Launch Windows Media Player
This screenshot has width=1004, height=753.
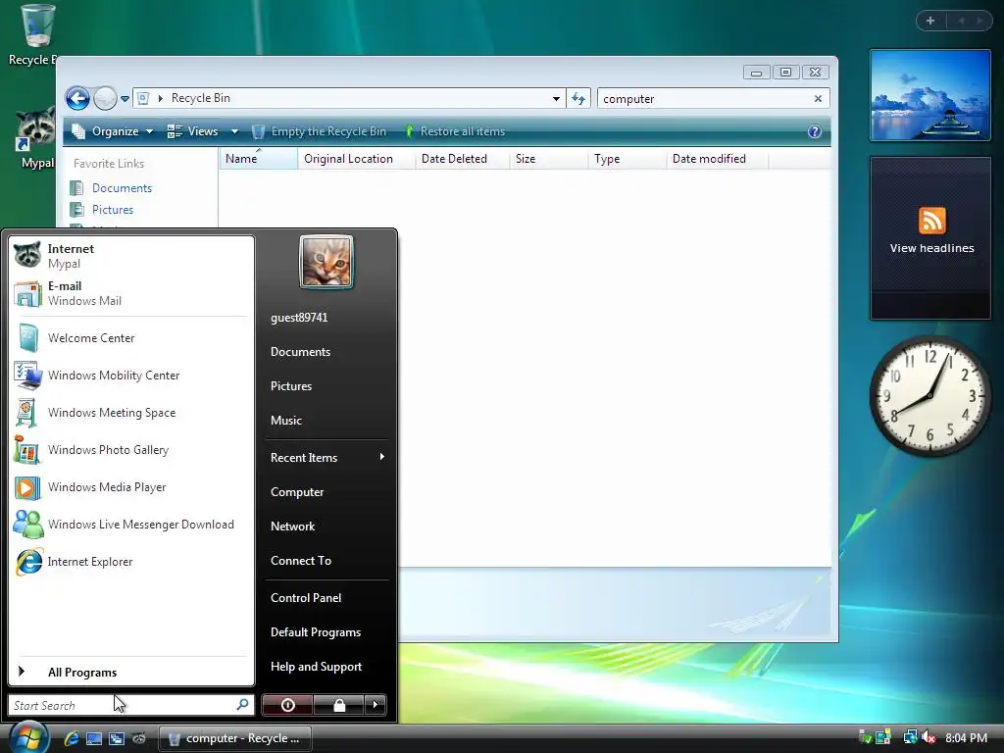pos(131,487)
